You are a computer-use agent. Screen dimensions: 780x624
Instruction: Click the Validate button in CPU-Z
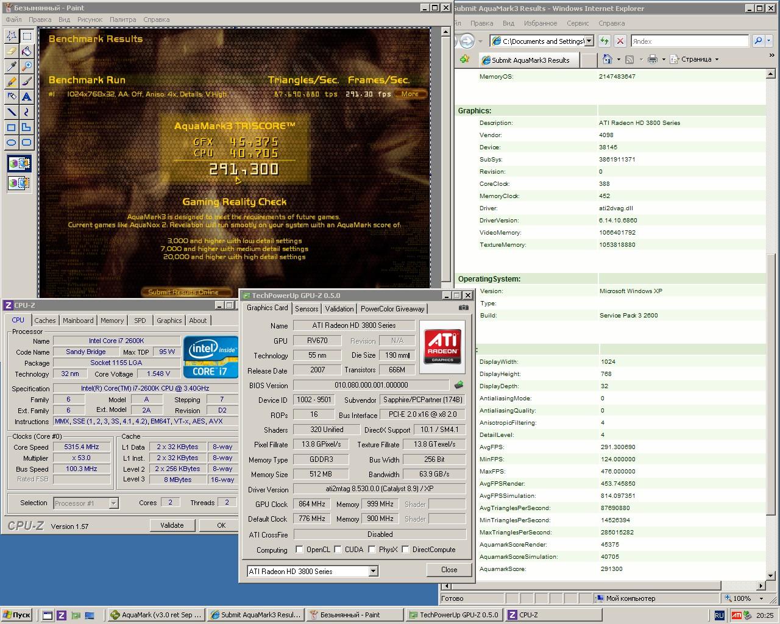pyautogui.click(x=172, y=525)
